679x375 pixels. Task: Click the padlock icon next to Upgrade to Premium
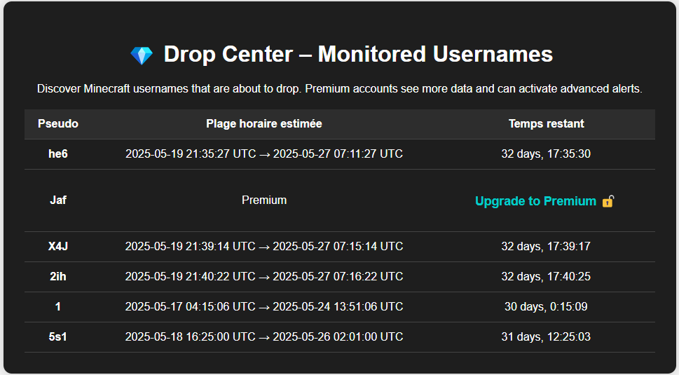(608, 201)
